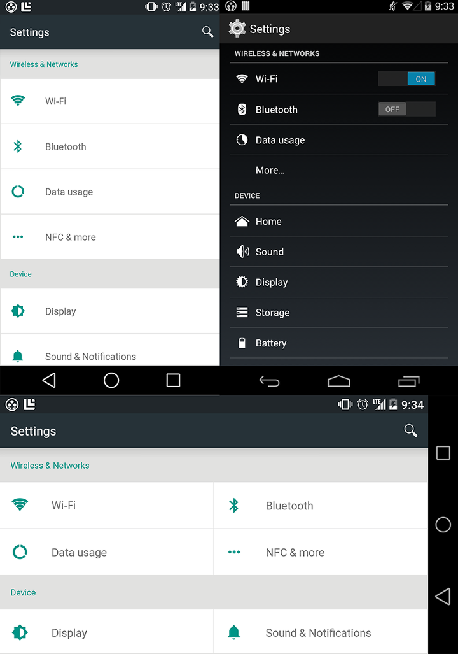Tap Wi-Fi icon in top-left light Settings list
The image size is (458, 654).
18,101
